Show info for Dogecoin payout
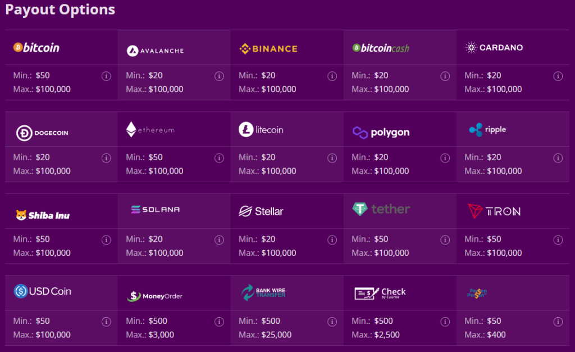The height and width of the screenshot is (352, 575). coord(106,158)
